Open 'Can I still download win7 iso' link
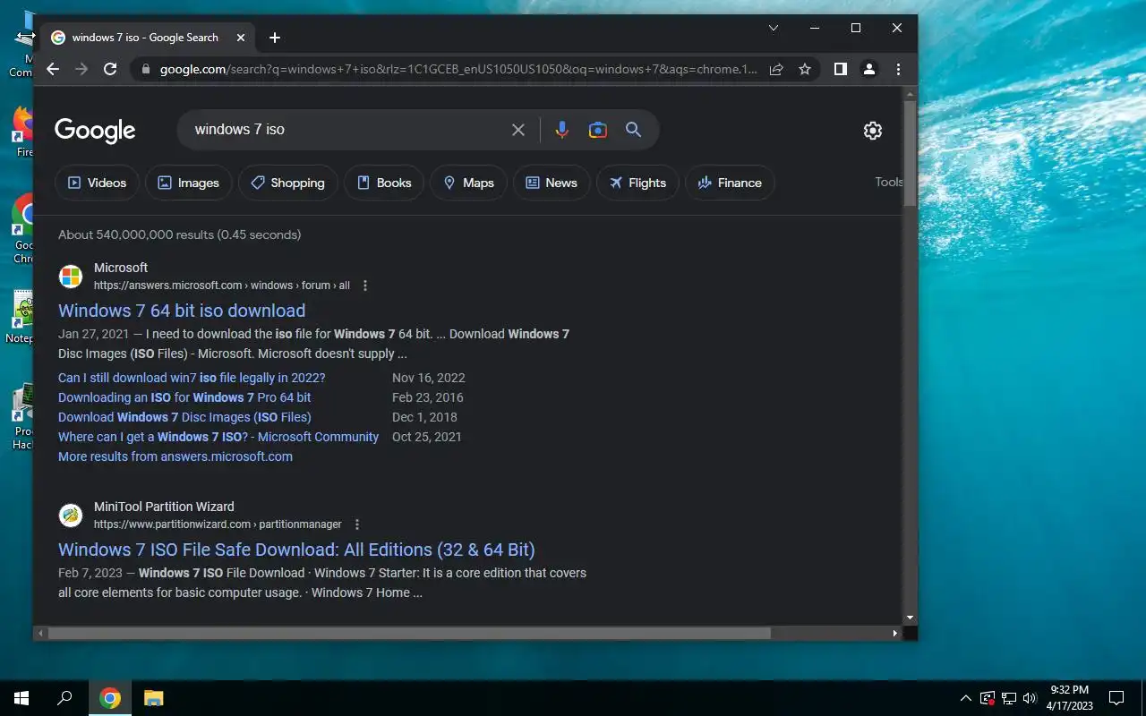Image resolution: width=1146 pixels, height=716 pixels. click(192, 378)
